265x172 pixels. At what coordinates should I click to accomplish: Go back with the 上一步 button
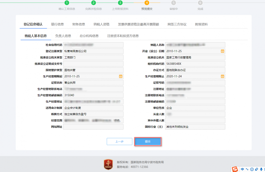tap(120, 141)
